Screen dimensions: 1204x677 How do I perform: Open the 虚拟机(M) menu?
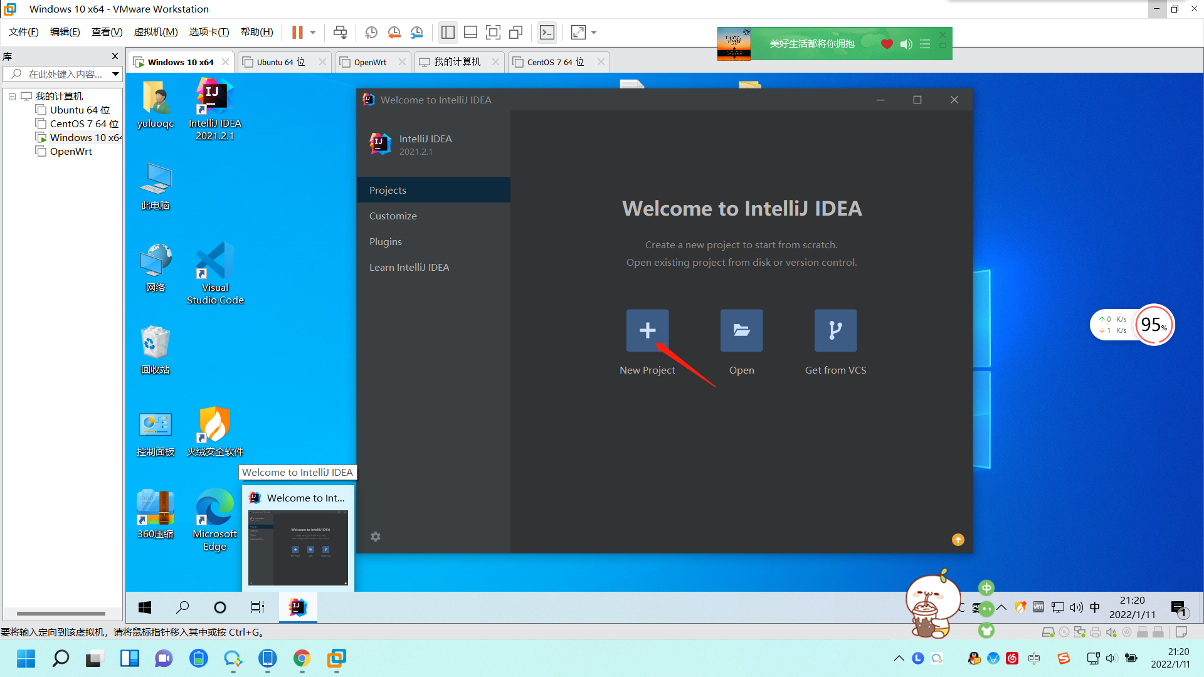(x=156, y=32)
